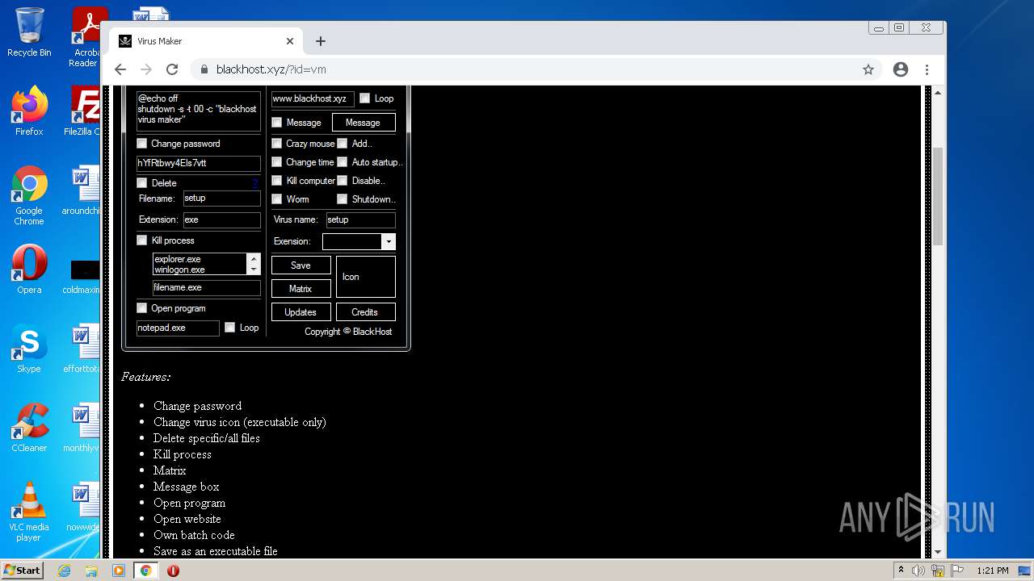The height and width of the screenshot is (581, 1034).
Task: Open FileZilla Client desktop shortcut
Action: point(84,111)
